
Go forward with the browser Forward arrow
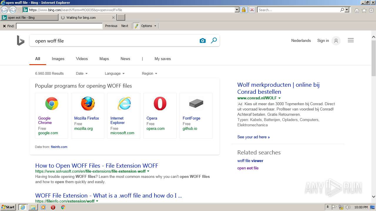pos(13,10)
